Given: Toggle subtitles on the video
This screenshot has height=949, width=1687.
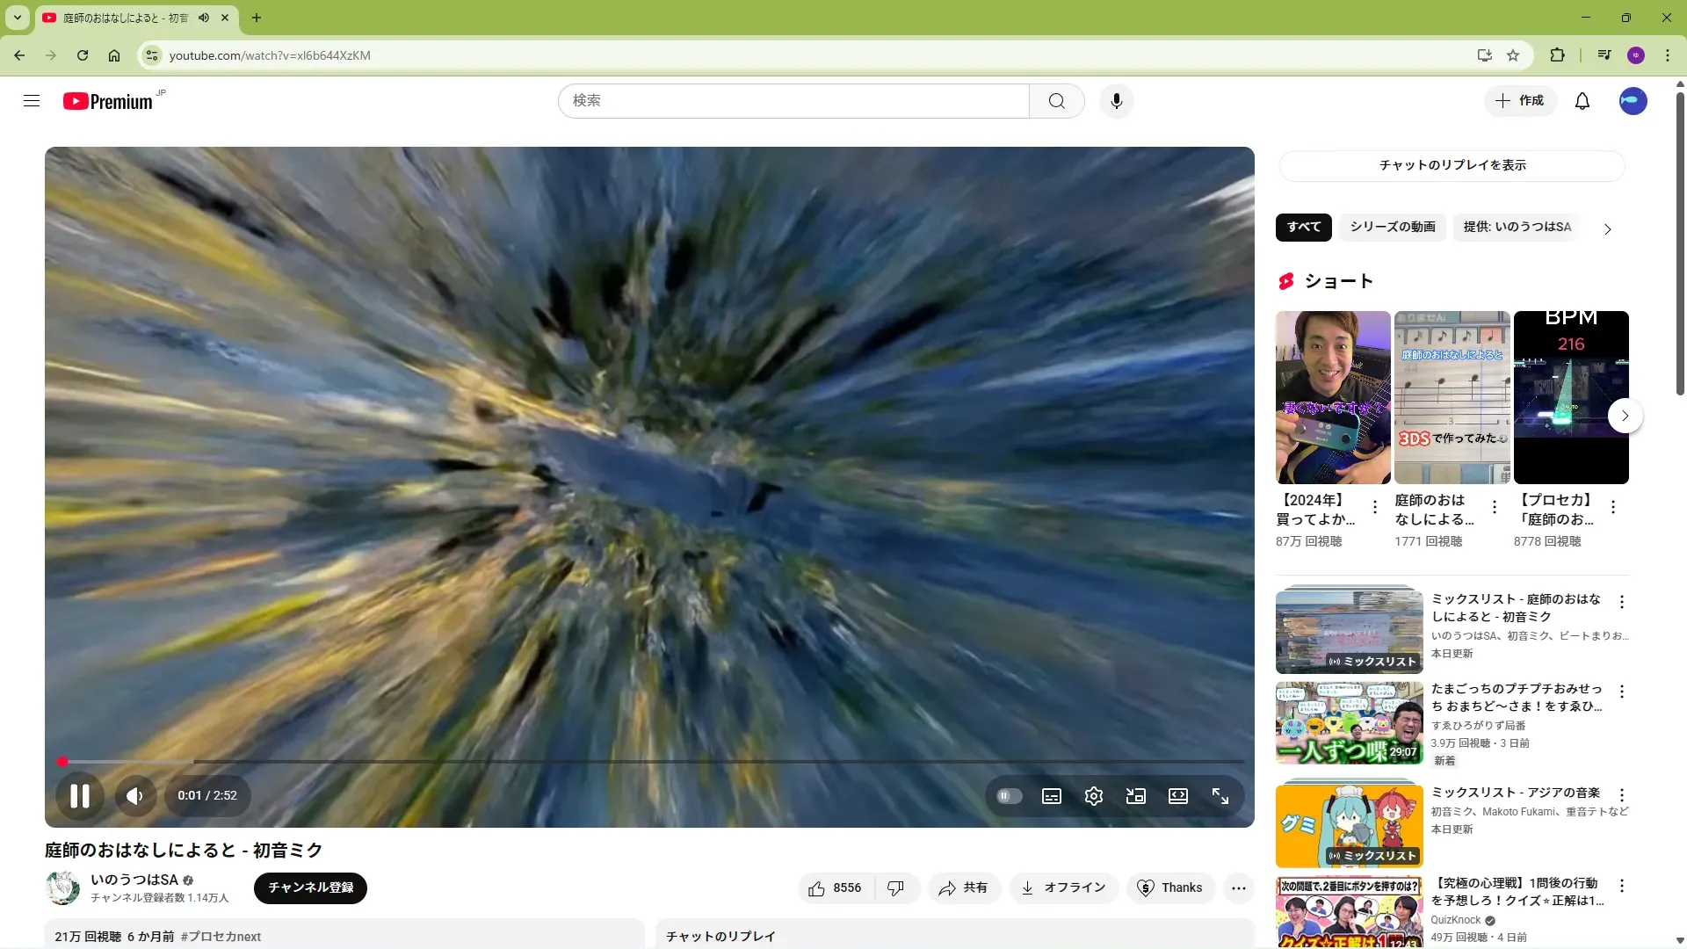Looking at the screenshot, I should coord(1051,796).
